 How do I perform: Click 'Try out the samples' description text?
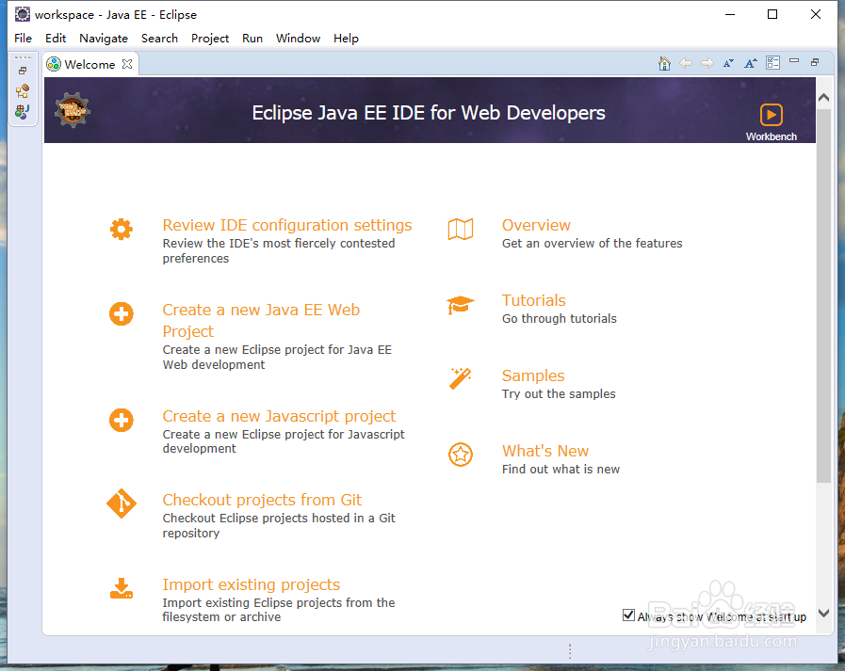(x=559, y=394)
